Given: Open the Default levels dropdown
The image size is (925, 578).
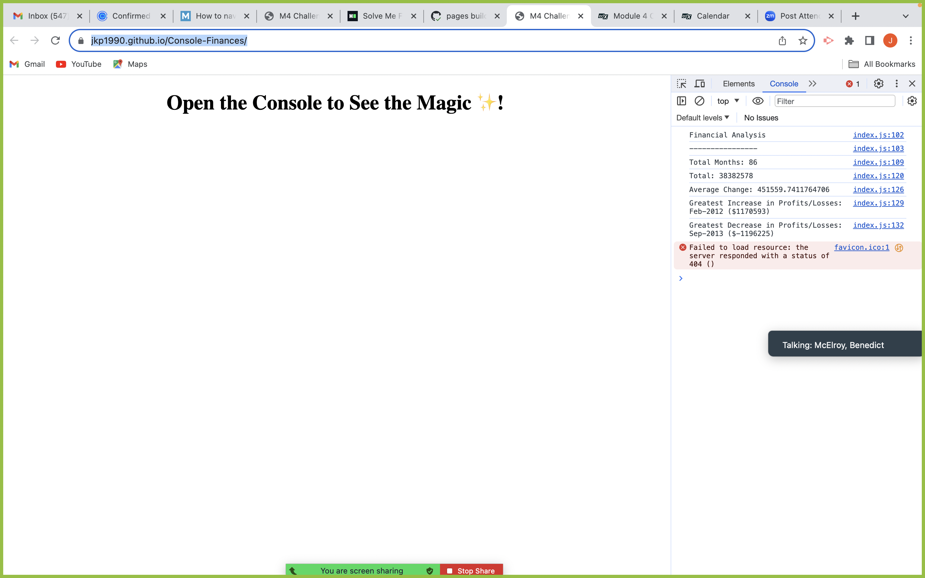Looking at the screenshot, I should point(702,118).
